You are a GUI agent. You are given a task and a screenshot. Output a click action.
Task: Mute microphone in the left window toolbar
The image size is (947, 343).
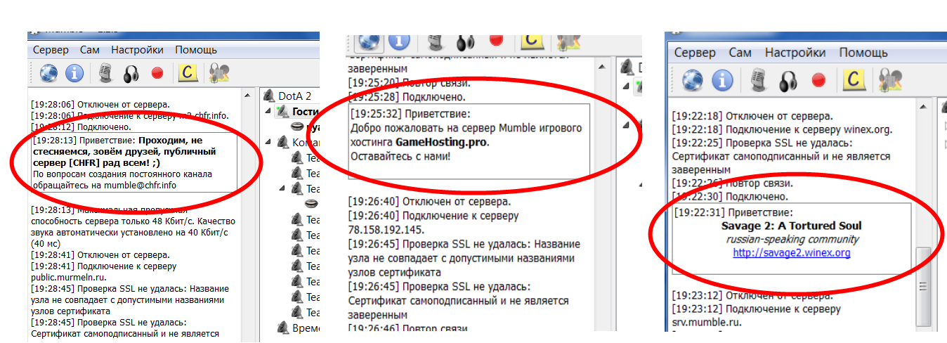pyautogui.click(x=105, y=73)
